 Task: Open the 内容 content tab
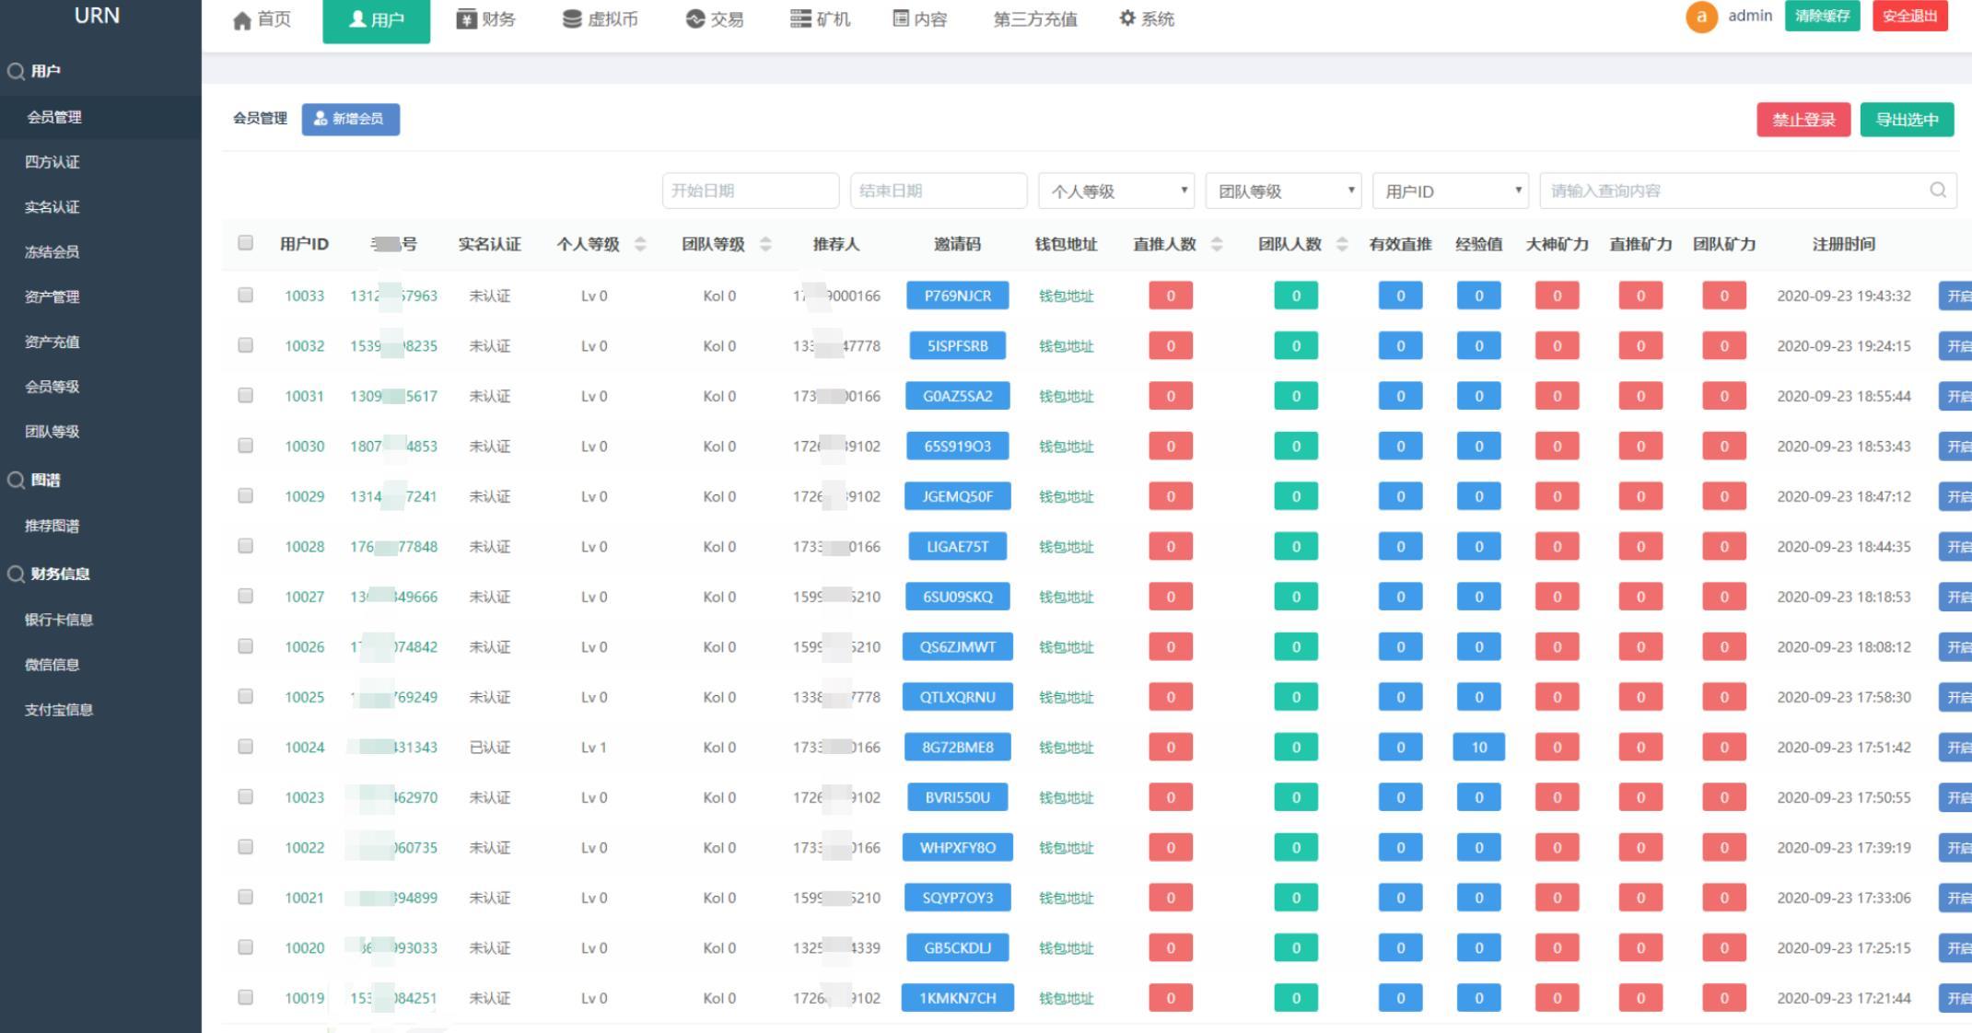point(920,19)
